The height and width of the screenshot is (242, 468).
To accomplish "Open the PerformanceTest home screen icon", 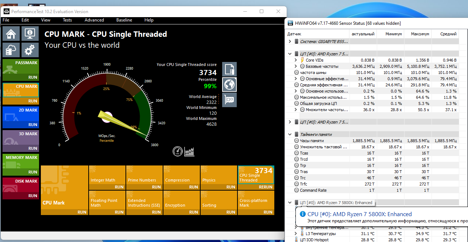I will tap(11, 34).
